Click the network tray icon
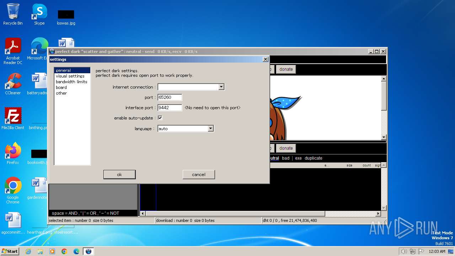 click(x=413, y=251)
